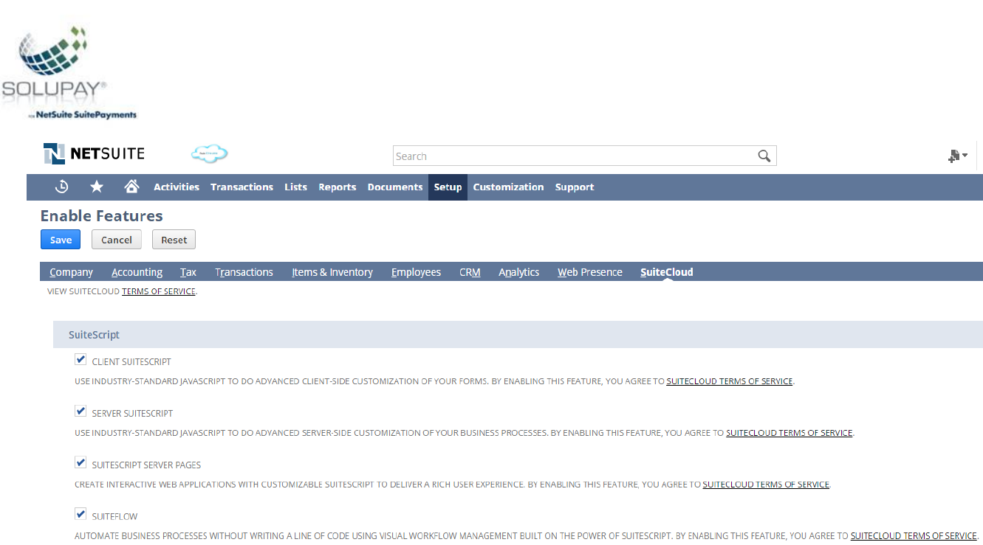Open Terms link under Client SuiteScript
The width and height of the screenshot is (983, 545).
730,381
